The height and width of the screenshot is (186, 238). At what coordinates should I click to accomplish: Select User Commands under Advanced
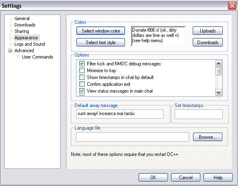[x=38, y=57]
